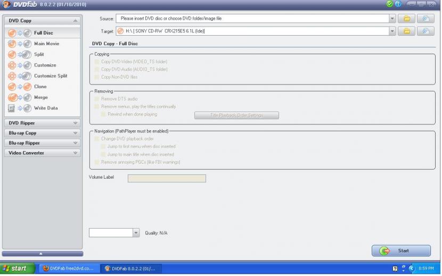
Task: Select Main Movie copy mode
Action: point(43,44)
